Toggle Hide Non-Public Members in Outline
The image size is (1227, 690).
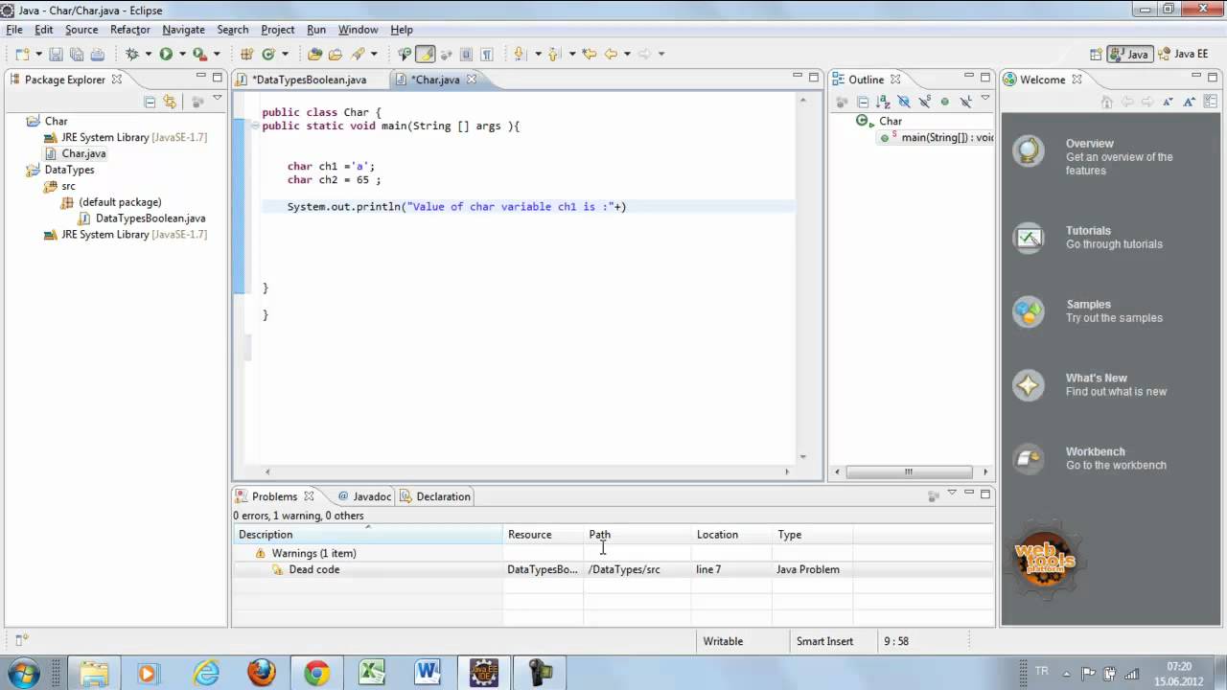945,103
